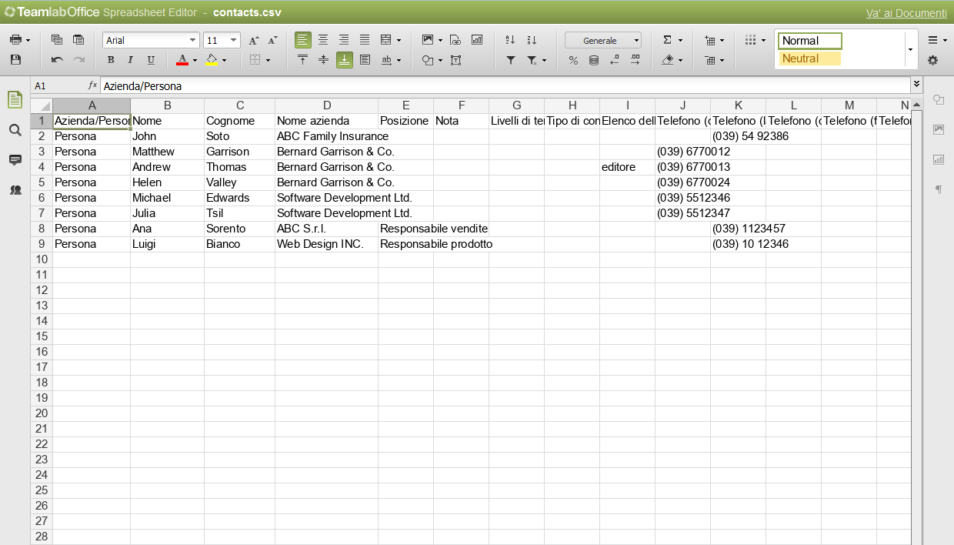Open the Chat panel in left sidebar
Image resolution: width=954 pixels, height=545 pixels.
[x=15, y=190]
